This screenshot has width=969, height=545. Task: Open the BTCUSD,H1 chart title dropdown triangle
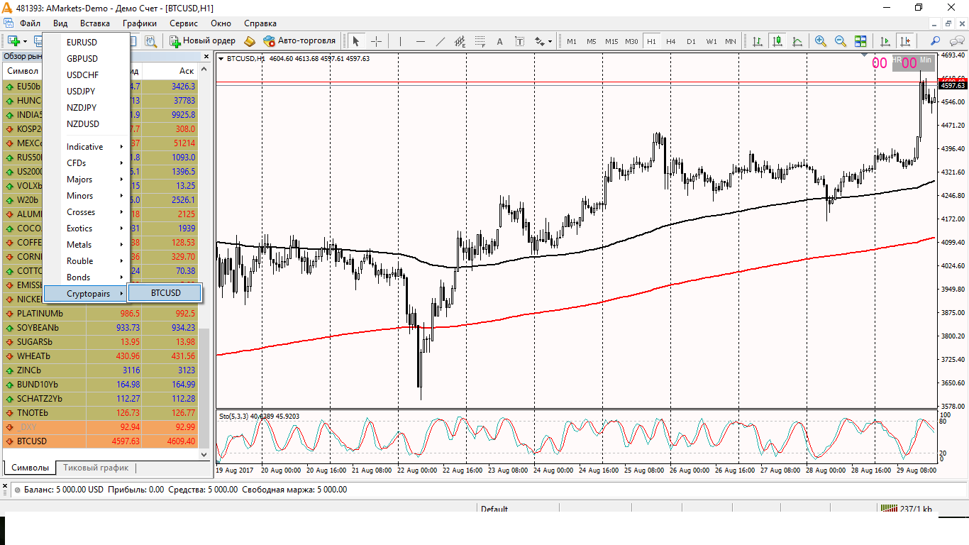point(221,58)
